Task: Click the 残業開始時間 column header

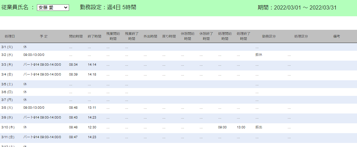Action: point(113,36)
